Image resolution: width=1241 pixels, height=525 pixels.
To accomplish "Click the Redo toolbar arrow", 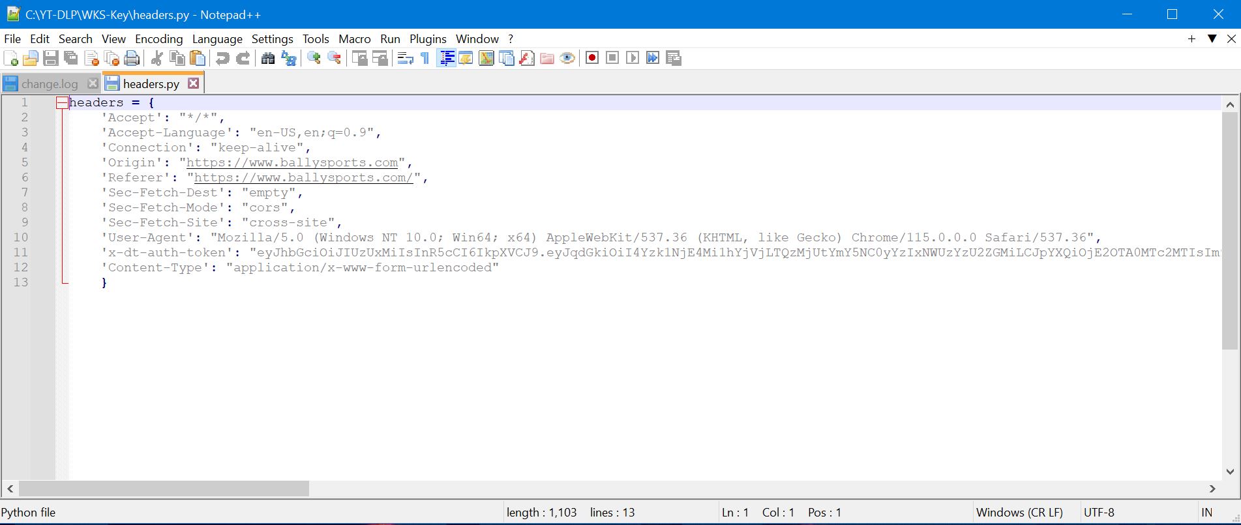I will (x=243, y=59).
